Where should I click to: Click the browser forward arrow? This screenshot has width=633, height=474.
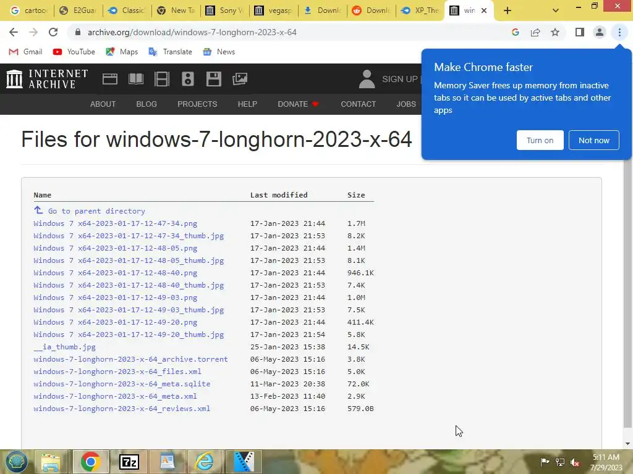33,32
